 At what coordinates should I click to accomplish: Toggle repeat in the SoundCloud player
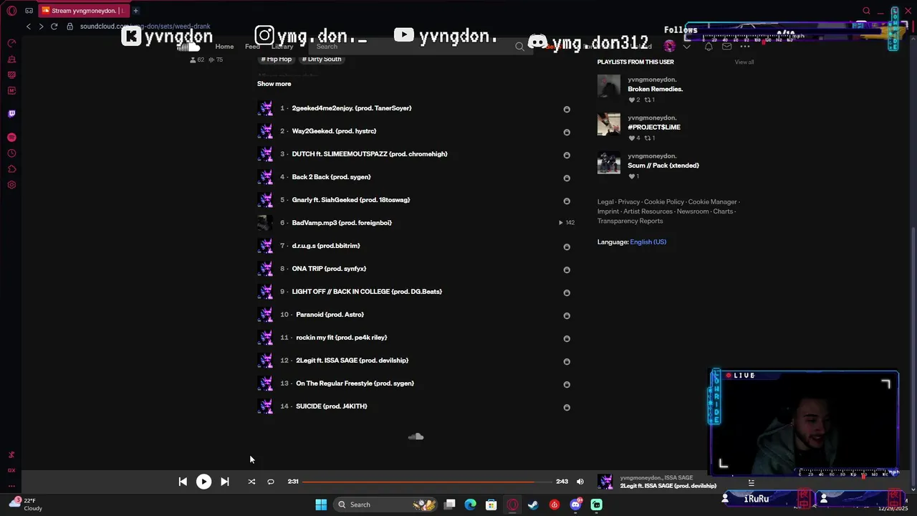click(x=271, y=482)
